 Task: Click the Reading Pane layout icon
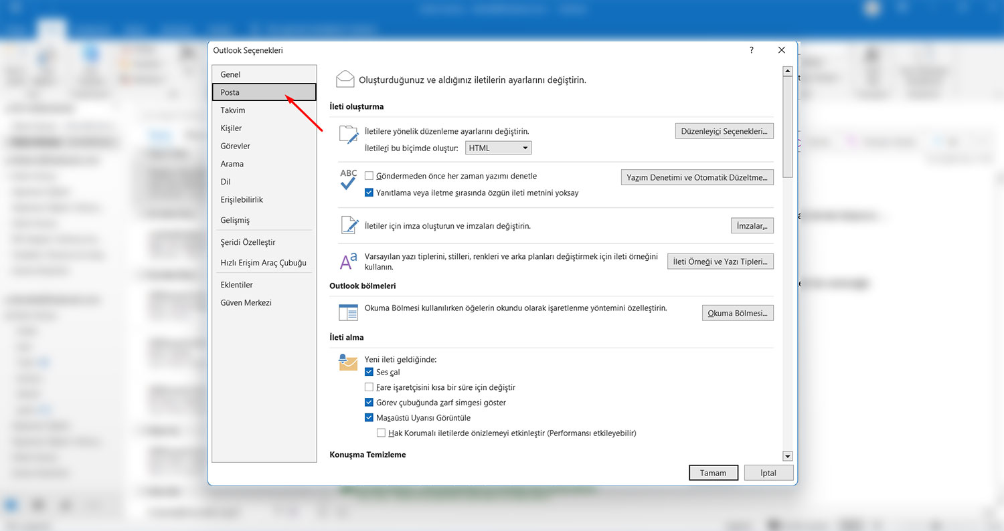pos(348,312)
